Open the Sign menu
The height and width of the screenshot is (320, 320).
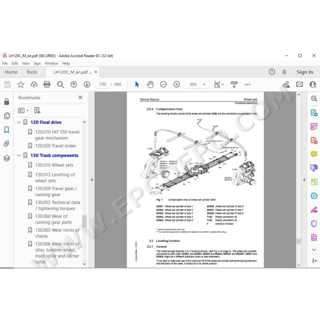(x=37, y=63)
